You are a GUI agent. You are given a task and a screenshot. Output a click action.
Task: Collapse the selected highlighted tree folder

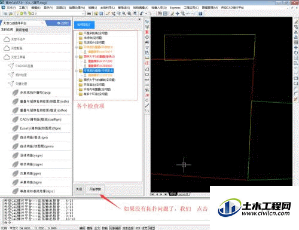point(77,70)
